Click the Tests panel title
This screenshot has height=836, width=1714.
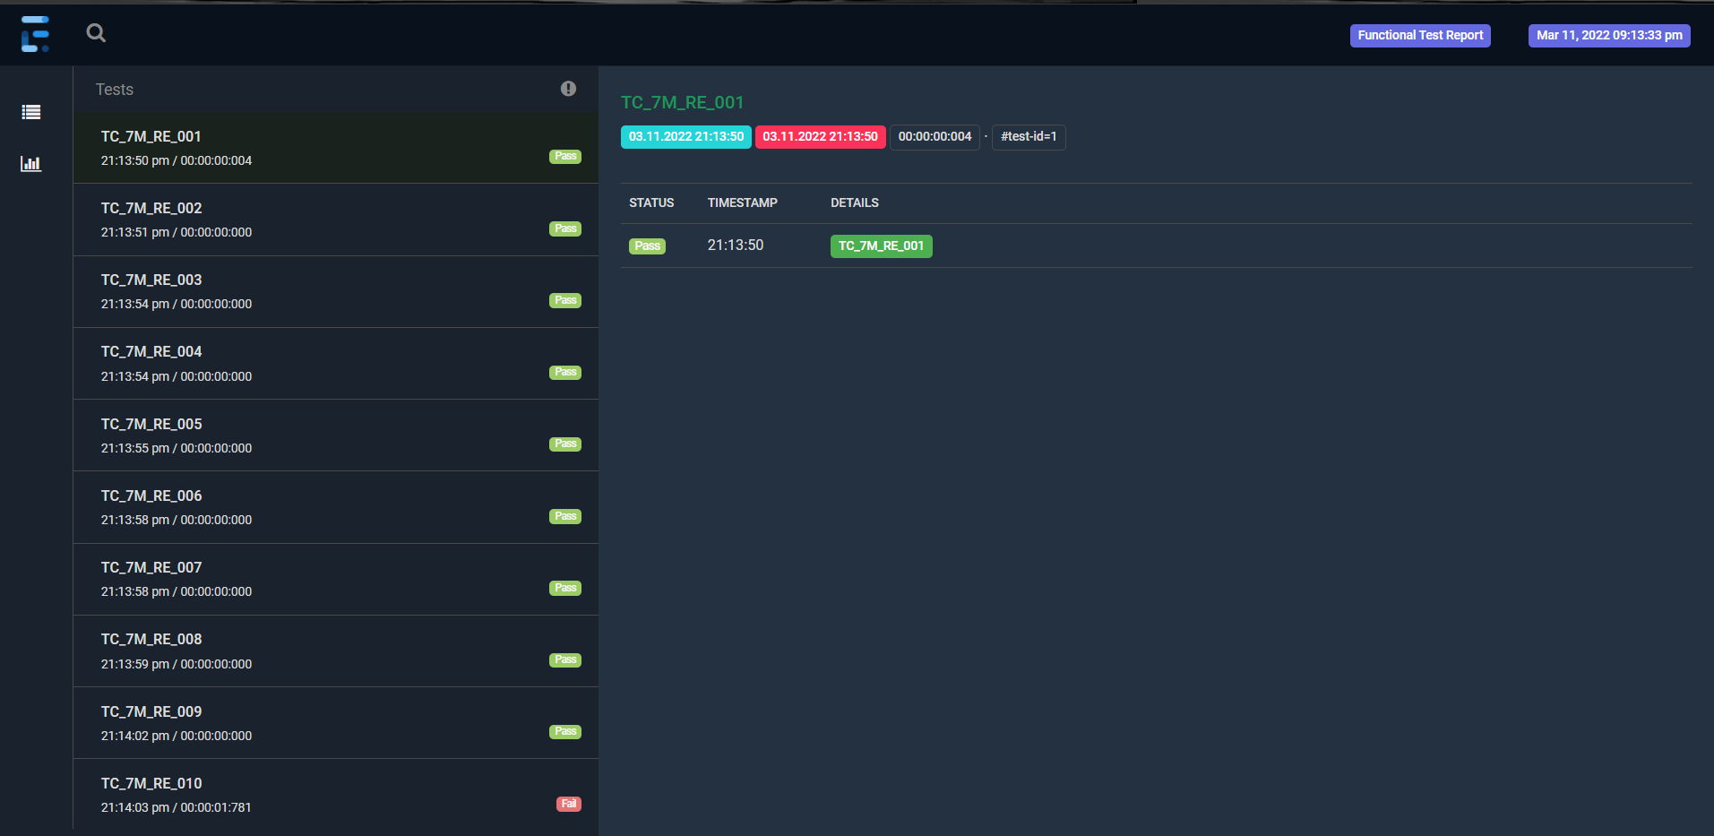[x=115, y=89]
